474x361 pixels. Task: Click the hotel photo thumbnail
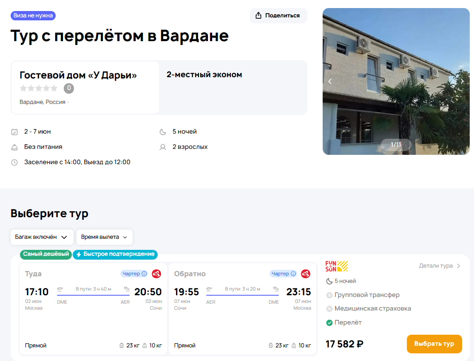click(396, 81)
